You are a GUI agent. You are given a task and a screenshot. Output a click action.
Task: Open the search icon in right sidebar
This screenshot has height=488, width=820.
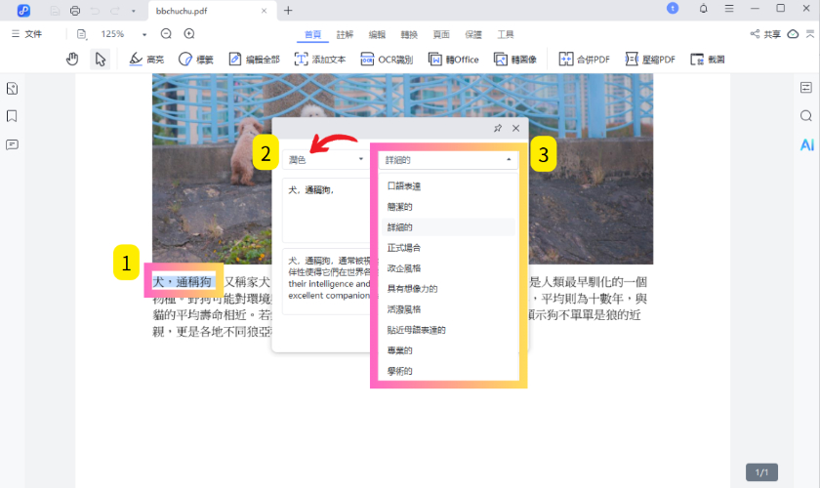click(x=806, y=115)
